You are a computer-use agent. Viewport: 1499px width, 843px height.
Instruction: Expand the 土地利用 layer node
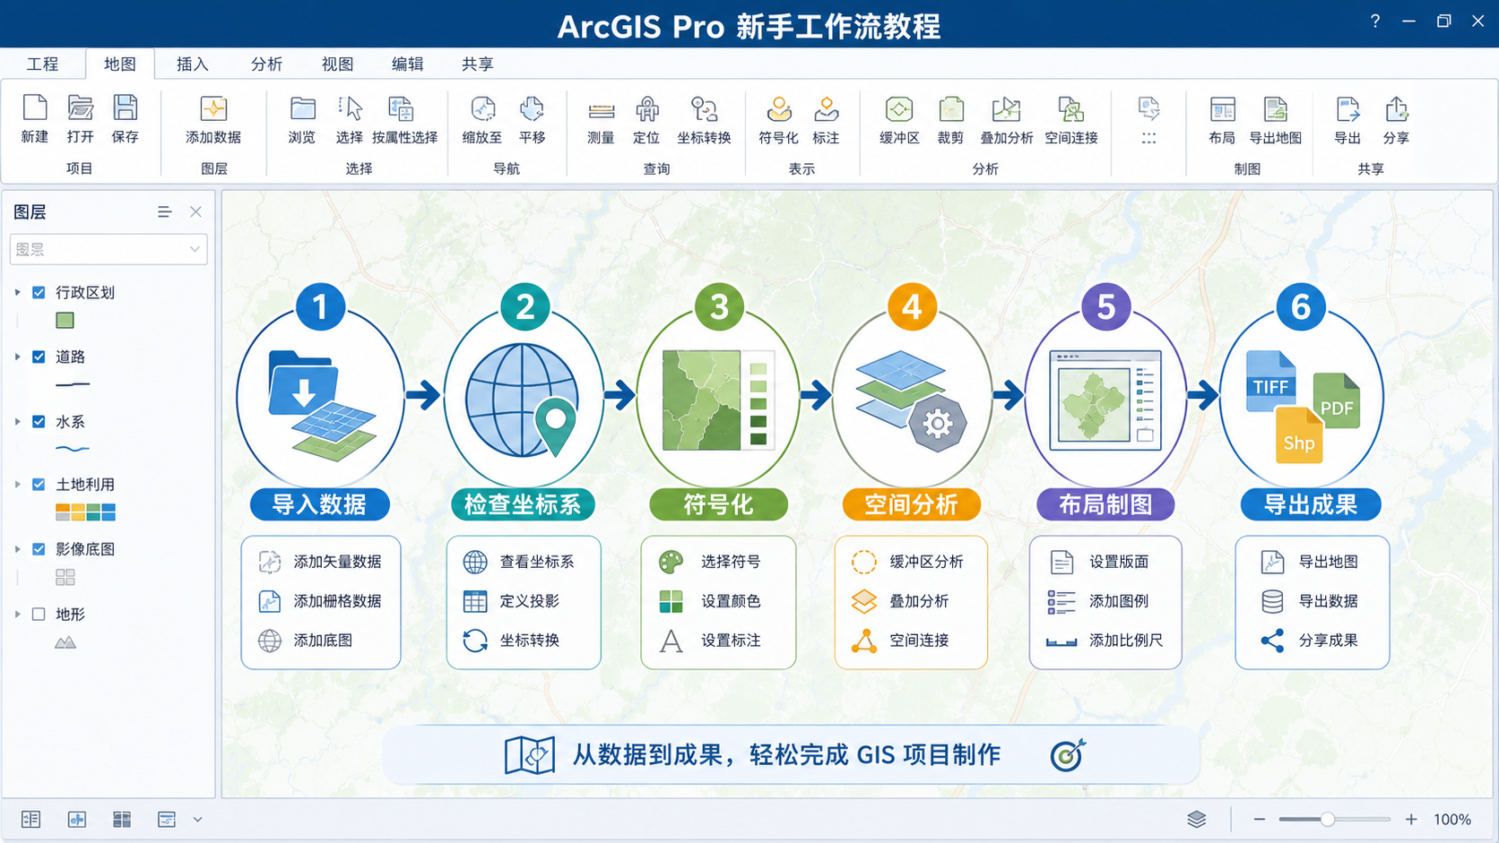[x=17, y=484]
